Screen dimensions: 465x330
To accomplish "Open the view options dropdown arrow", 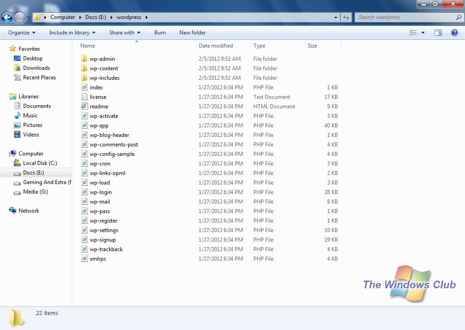I will pos(423,33).
